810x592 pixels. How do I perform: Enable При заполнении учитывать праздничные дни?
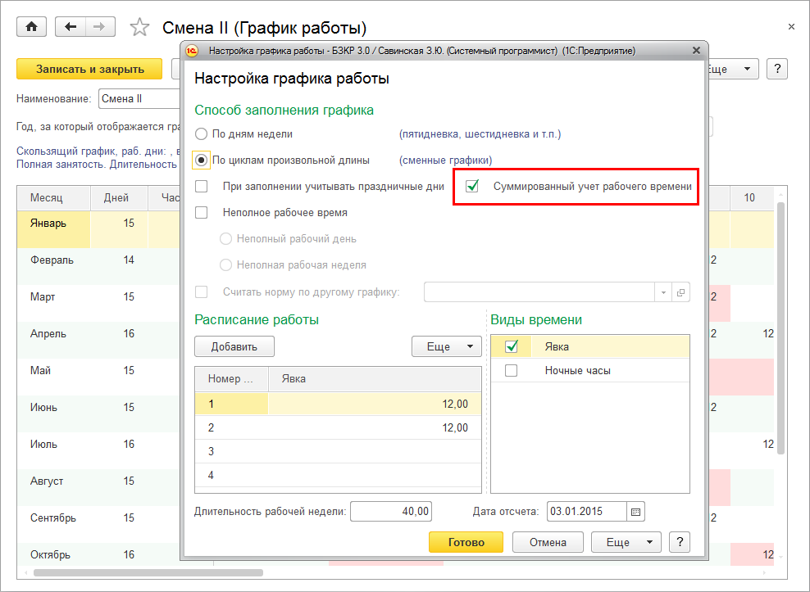(202, 187)
